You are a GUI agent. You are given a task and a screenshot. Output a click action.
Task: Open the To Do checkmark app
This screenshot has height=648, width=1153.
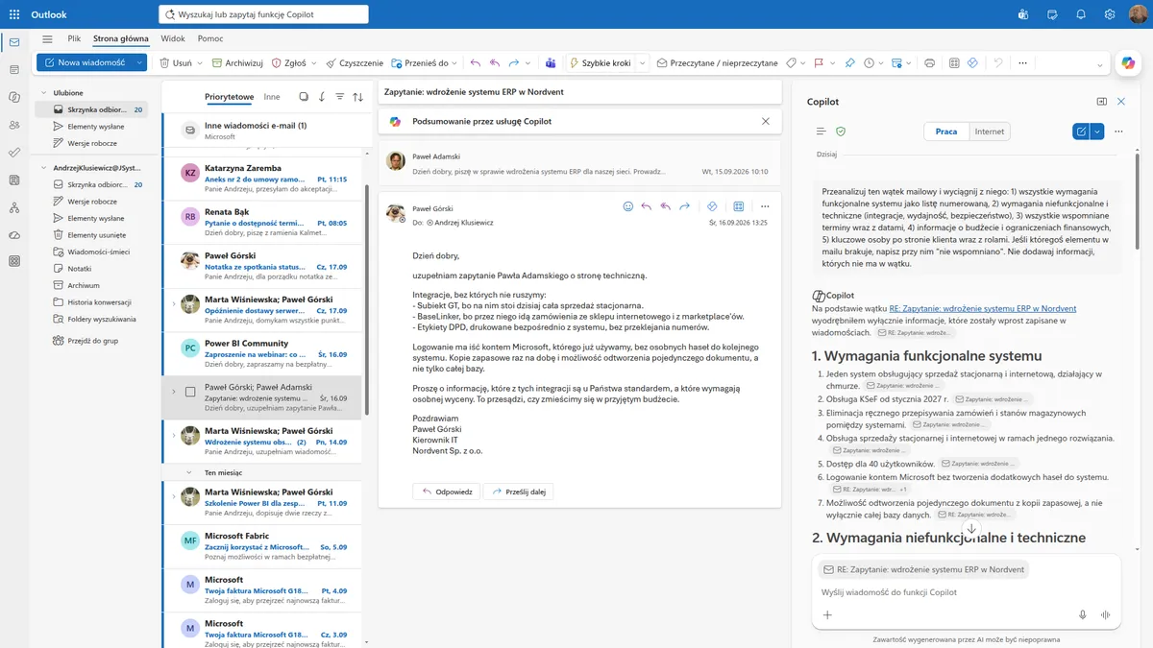13,152
